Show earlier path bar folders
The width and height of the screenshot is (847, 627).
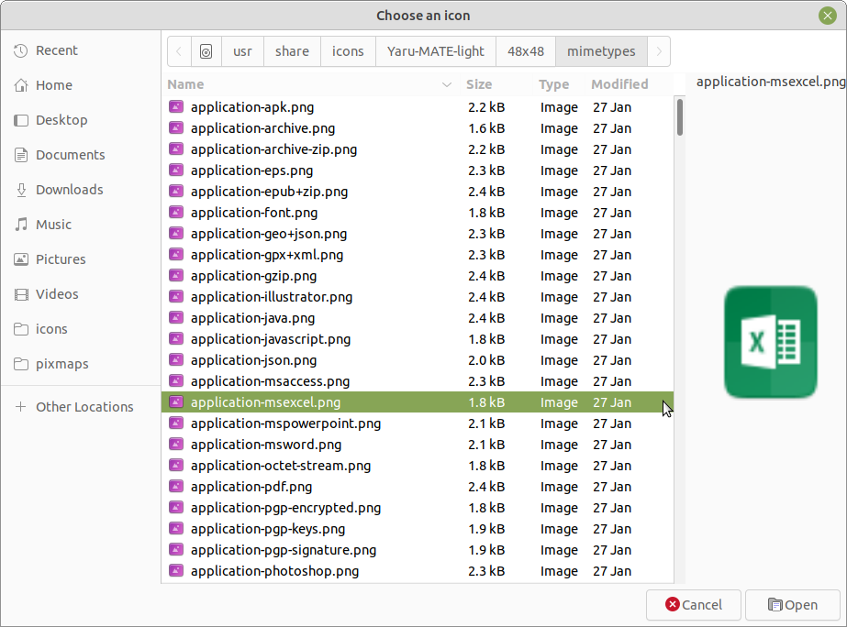coord(179,51)
